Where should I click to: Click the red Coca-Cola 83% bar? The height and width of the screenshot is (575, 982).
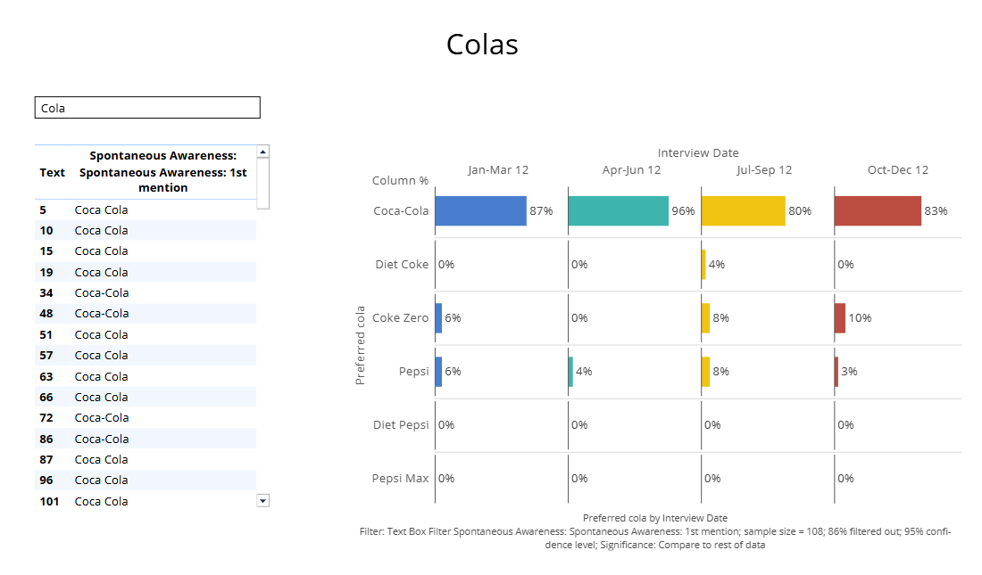coord(878,211)
